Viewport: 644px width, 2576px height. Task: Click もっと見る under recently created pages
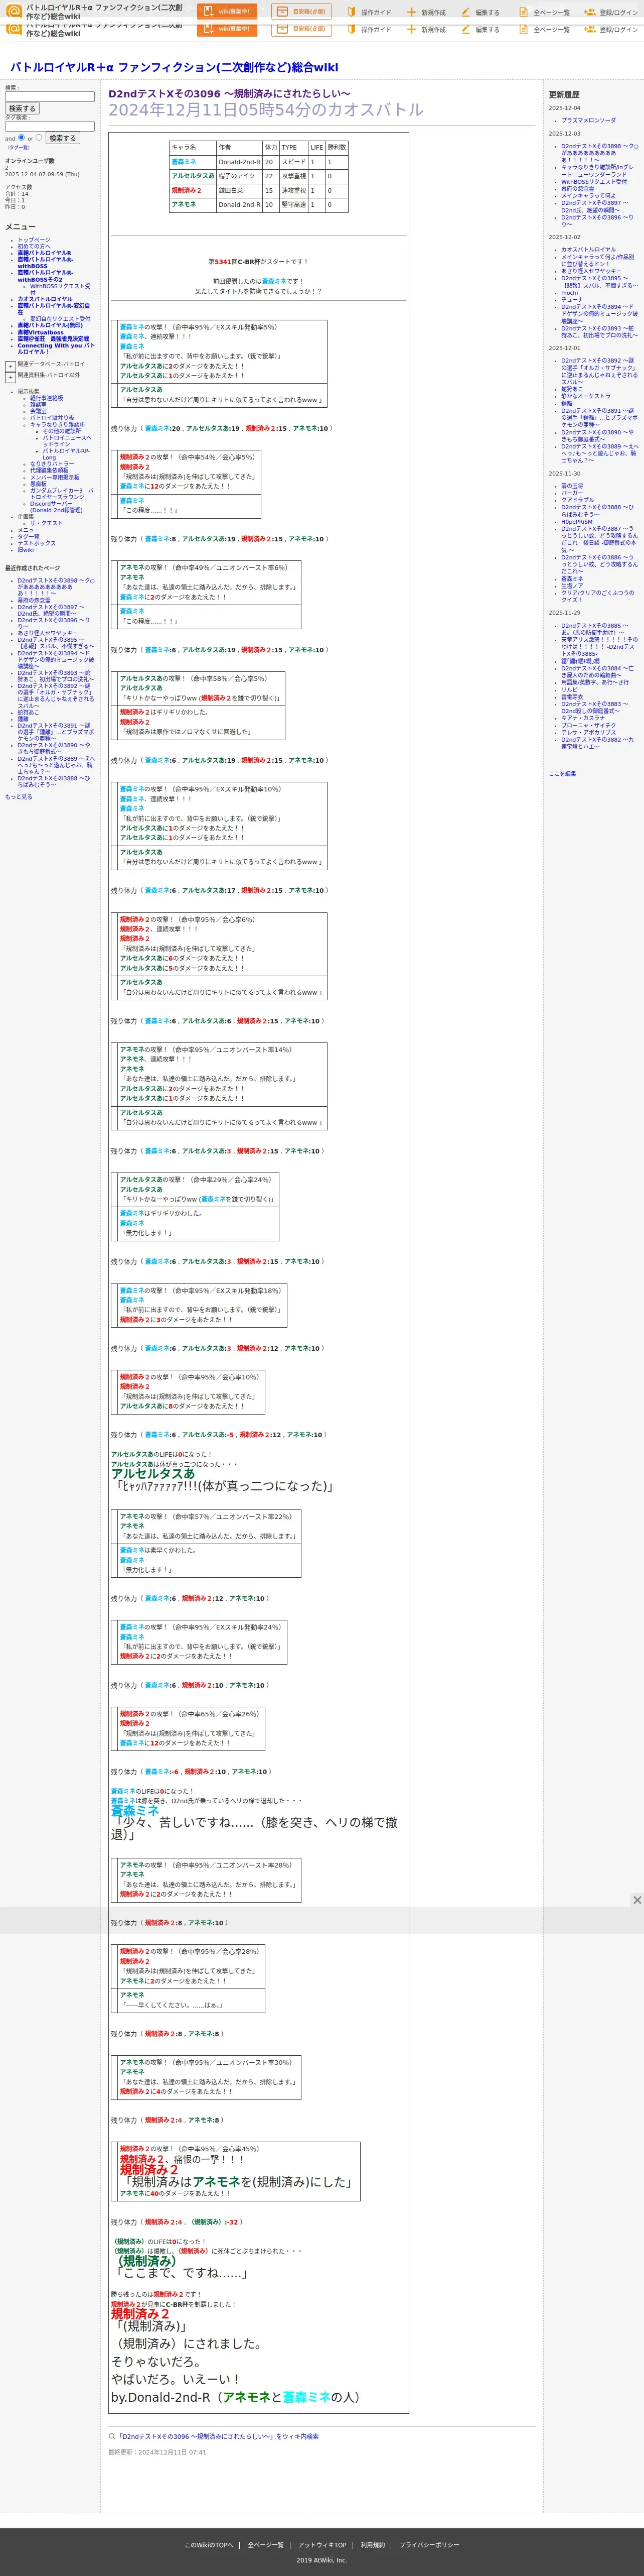point(18,797)
